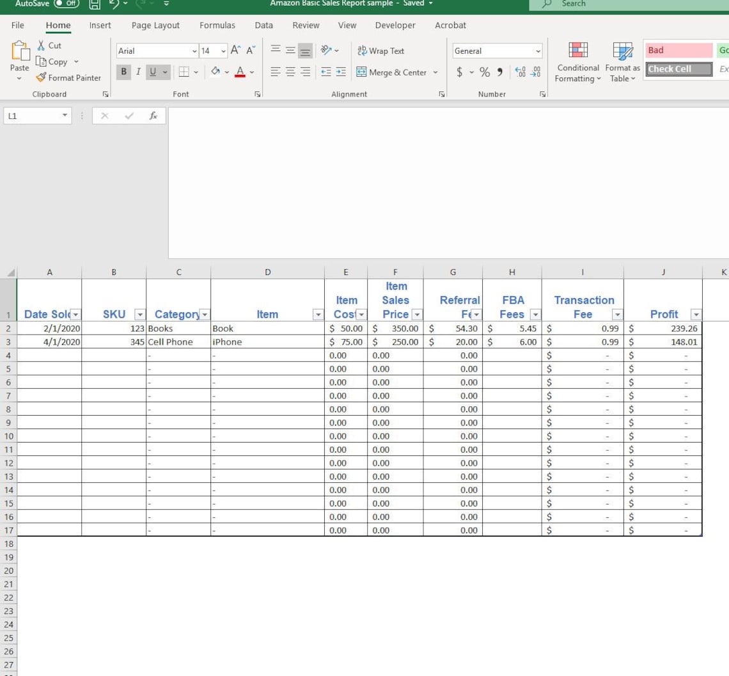This screenshot has width=729, height=676.
Task: Open the Arial font name dropdown
Action: point(194,51)
